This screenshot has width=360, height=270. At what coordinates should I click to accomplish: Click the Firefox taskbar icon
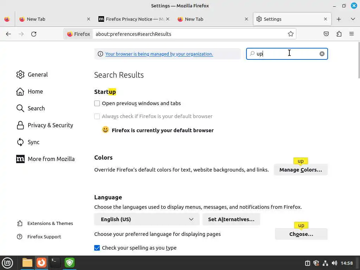pyautogui.click(x=41, y=263)
